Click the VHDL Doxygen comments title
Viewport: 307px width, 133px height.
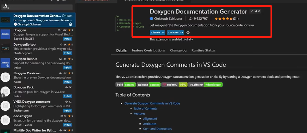(32, 102)
